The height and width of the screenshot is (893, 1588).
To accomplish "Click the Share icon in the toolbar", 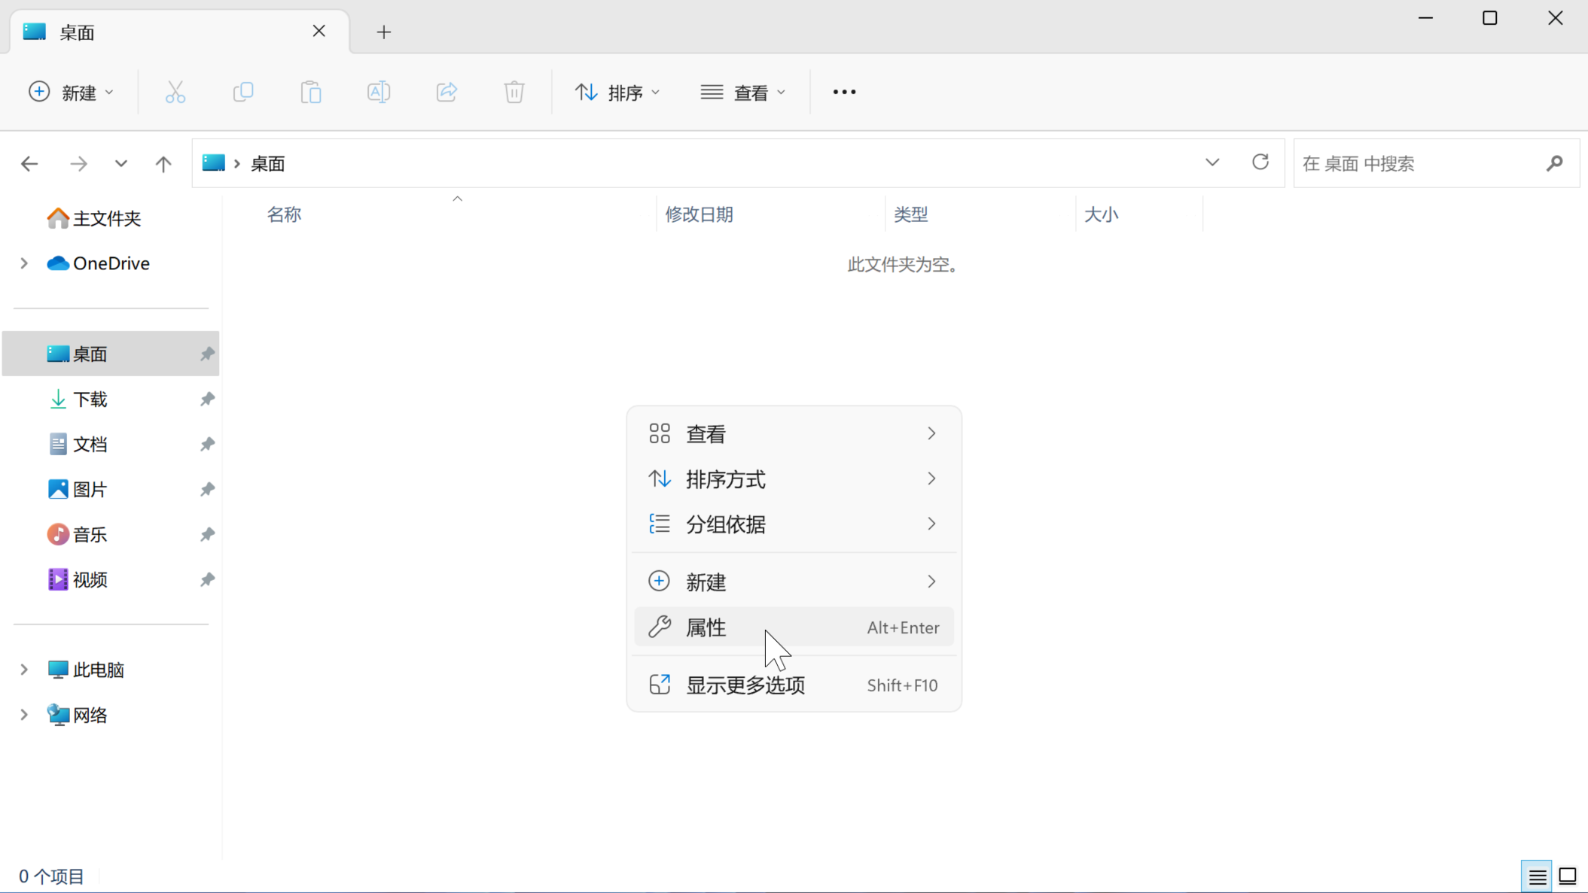I will point(447,92).
